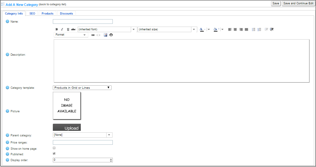Click help icon next to Name
This screenshot has width=316, height=167.
click(7, 22)
